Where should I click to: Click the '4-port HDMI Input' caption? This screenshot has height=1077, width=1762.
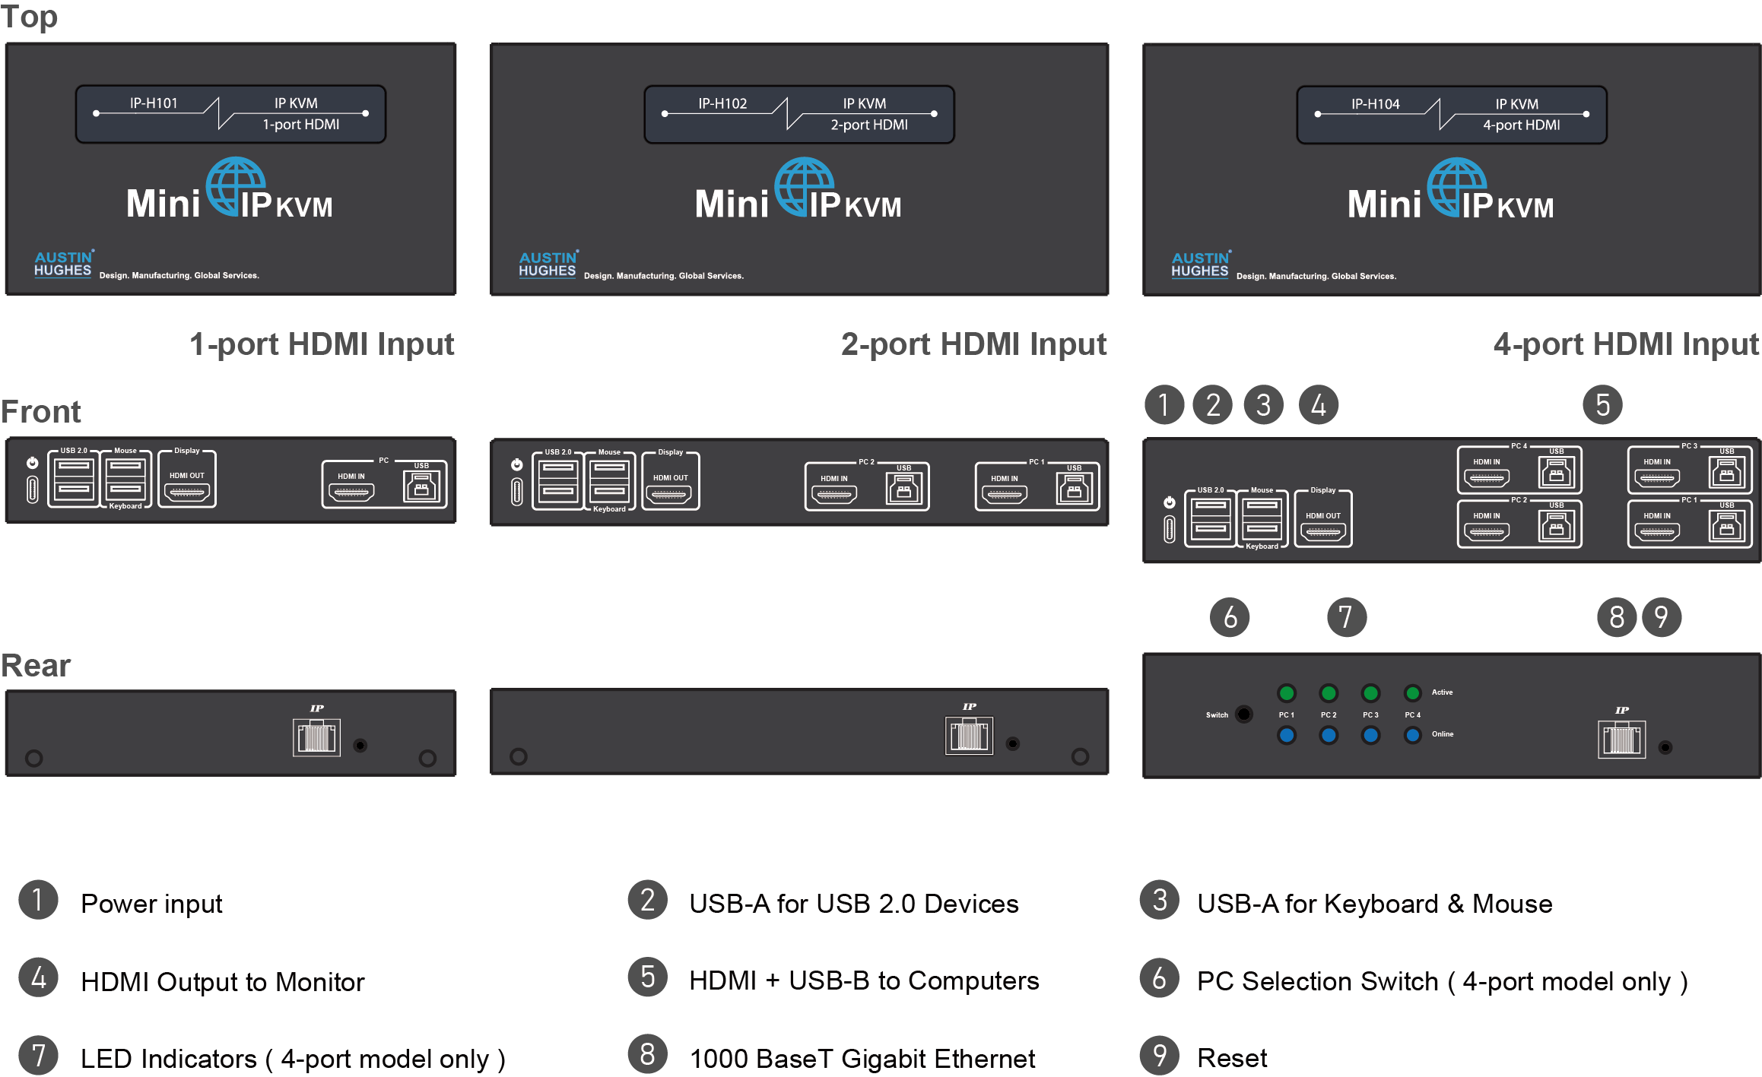[x=1626, y=344]
